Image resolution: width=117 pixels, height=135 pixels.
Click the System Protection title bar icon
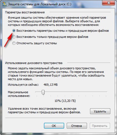coord(4,4)
